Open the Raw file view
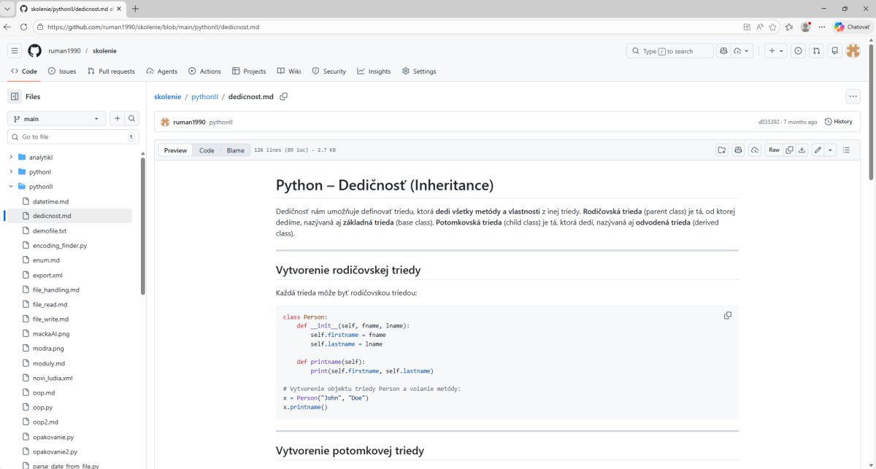 [774, 150]
